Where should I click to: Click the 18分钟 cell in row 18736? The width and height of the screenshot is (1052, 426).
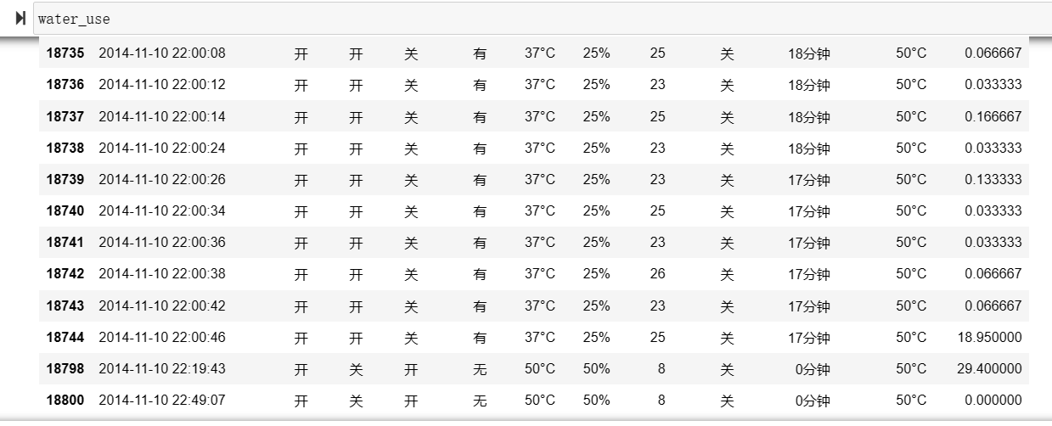809,85
